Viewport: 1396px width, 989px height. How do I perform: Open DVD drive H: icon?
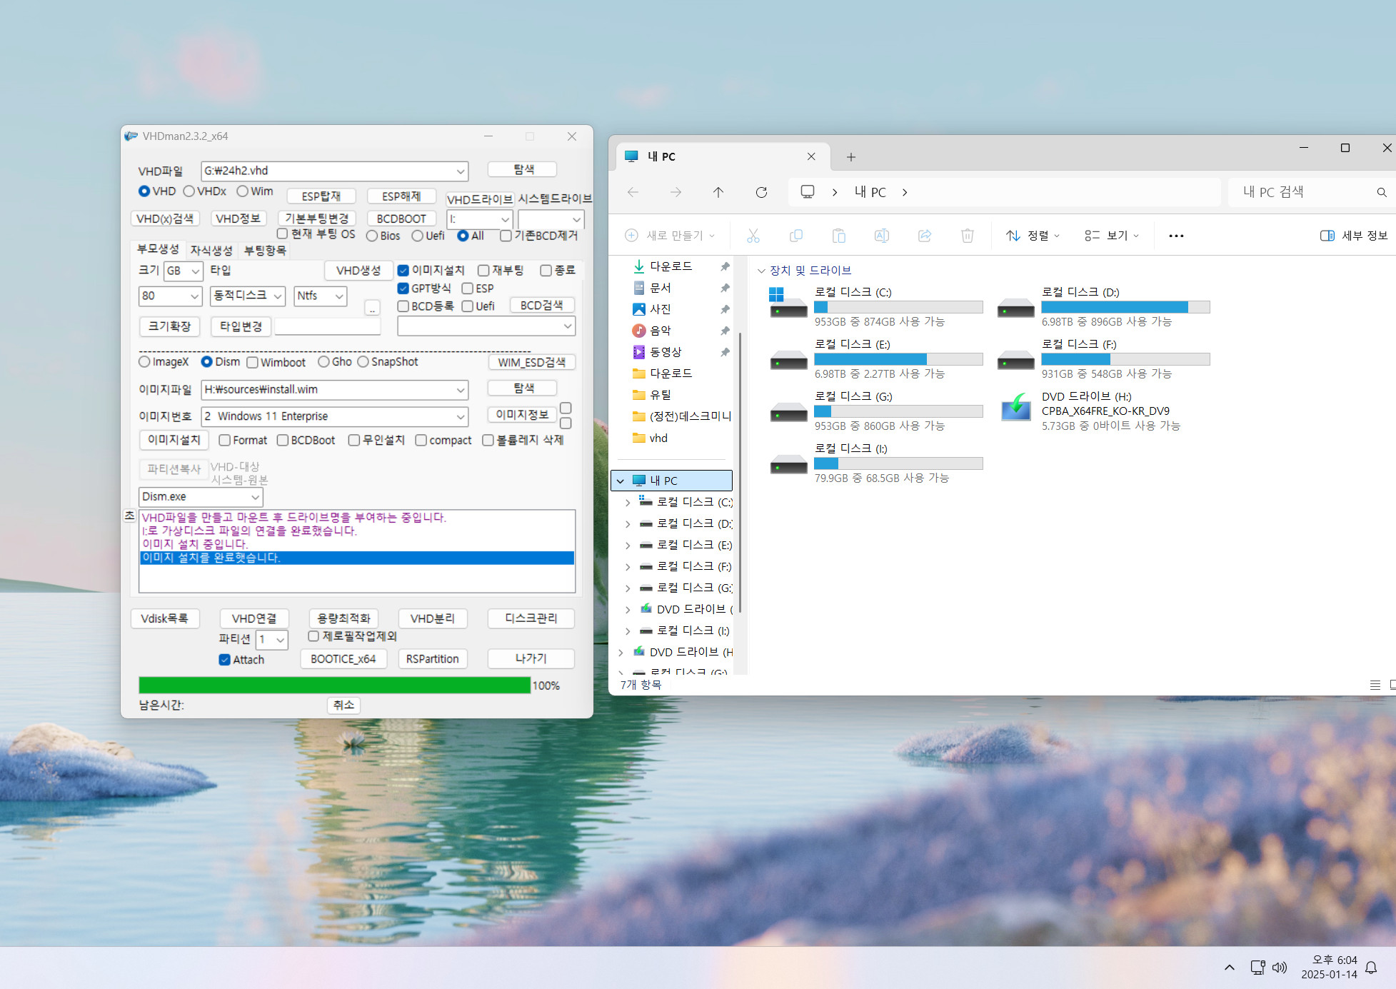(x=1015, y=407)
